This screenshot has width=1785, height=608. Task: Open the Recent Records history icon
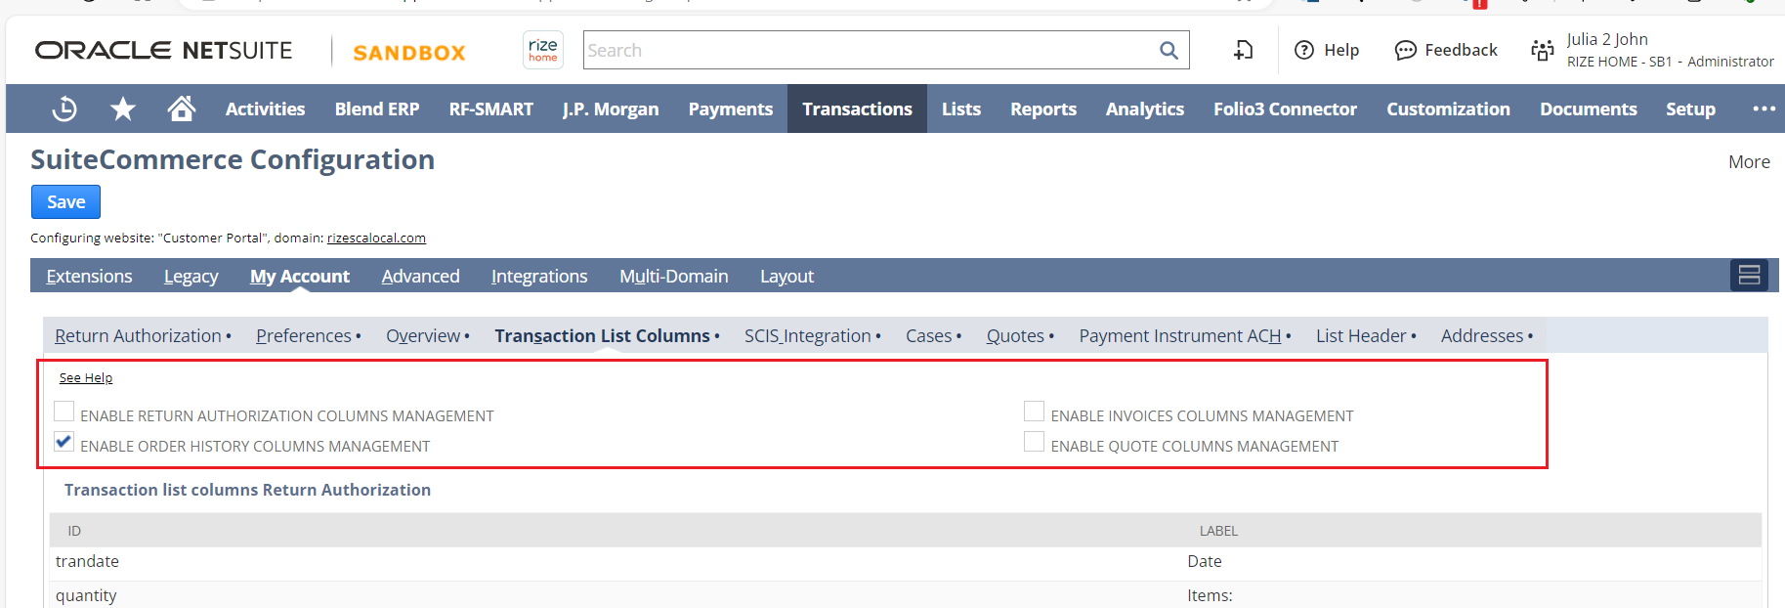[x=64, y=109]
